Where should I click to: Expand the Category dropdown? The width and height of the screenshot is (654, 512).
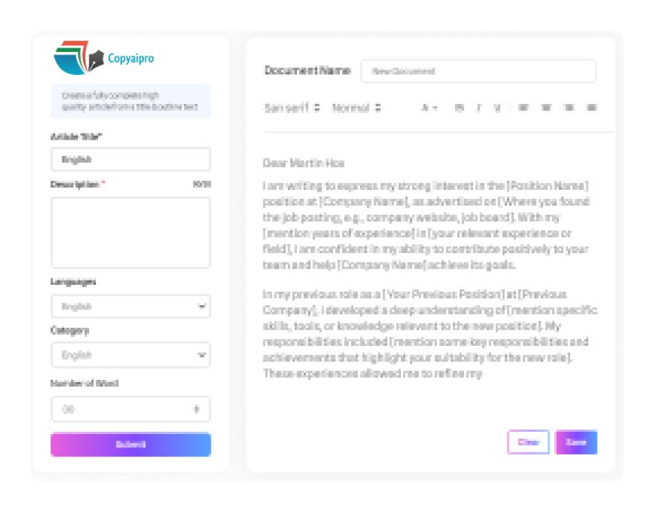131,355
